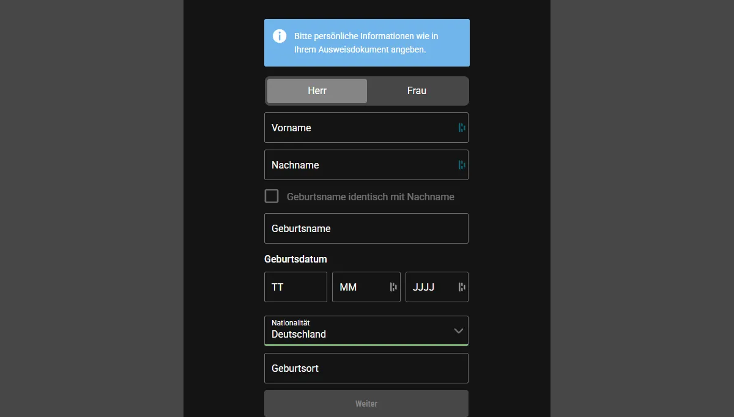Click the blue Ausweisdokument info banner text

coord(366,43)
